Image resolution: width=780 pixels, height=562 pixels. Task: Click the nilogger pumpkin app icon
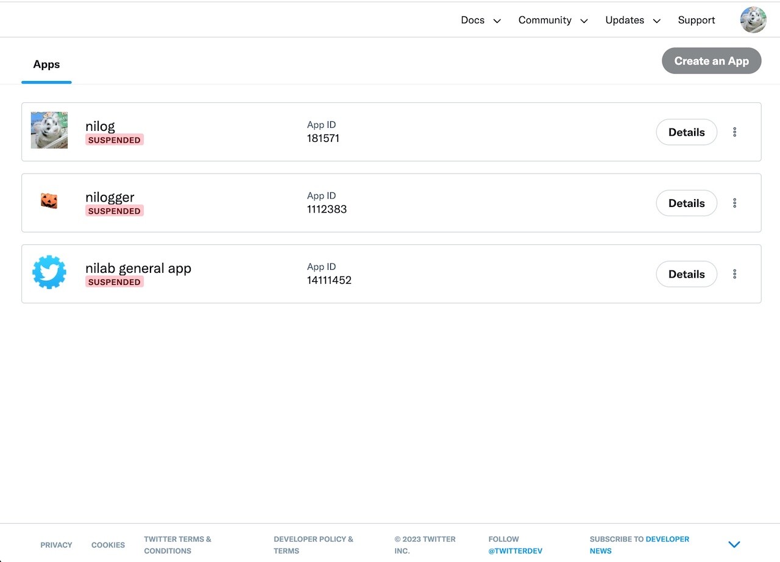click(49, 201)
